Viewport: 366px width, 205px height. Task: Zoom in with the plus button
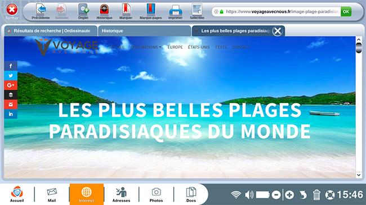click(289, 195)
